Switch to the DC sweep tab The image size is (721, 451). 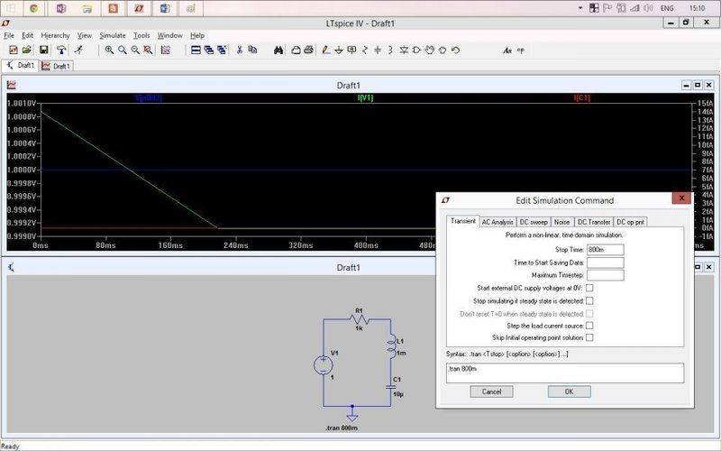(x=534, y=222)
